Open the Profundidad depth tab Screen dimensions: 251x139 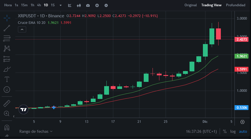tap(236, 5)
